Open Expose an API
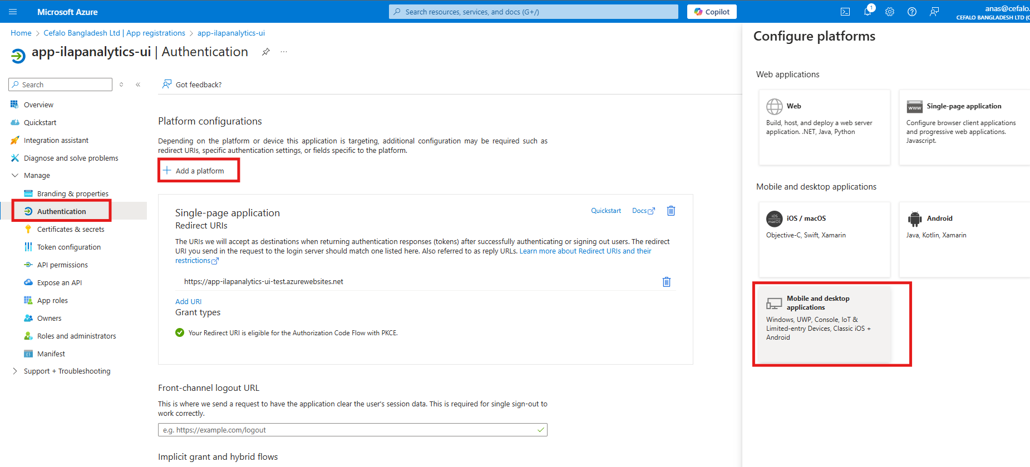The width and height of the screenshot is (1030, 467). click(59, 282)
